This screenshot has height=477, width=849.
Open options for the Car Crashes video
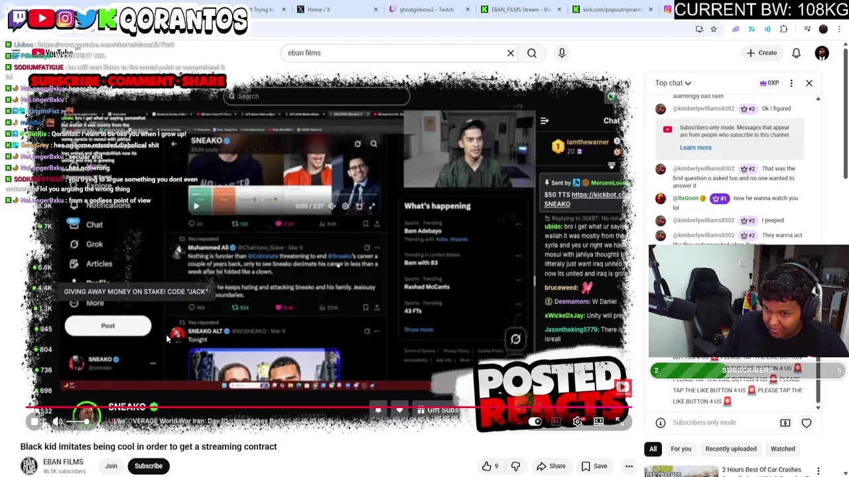818,470
